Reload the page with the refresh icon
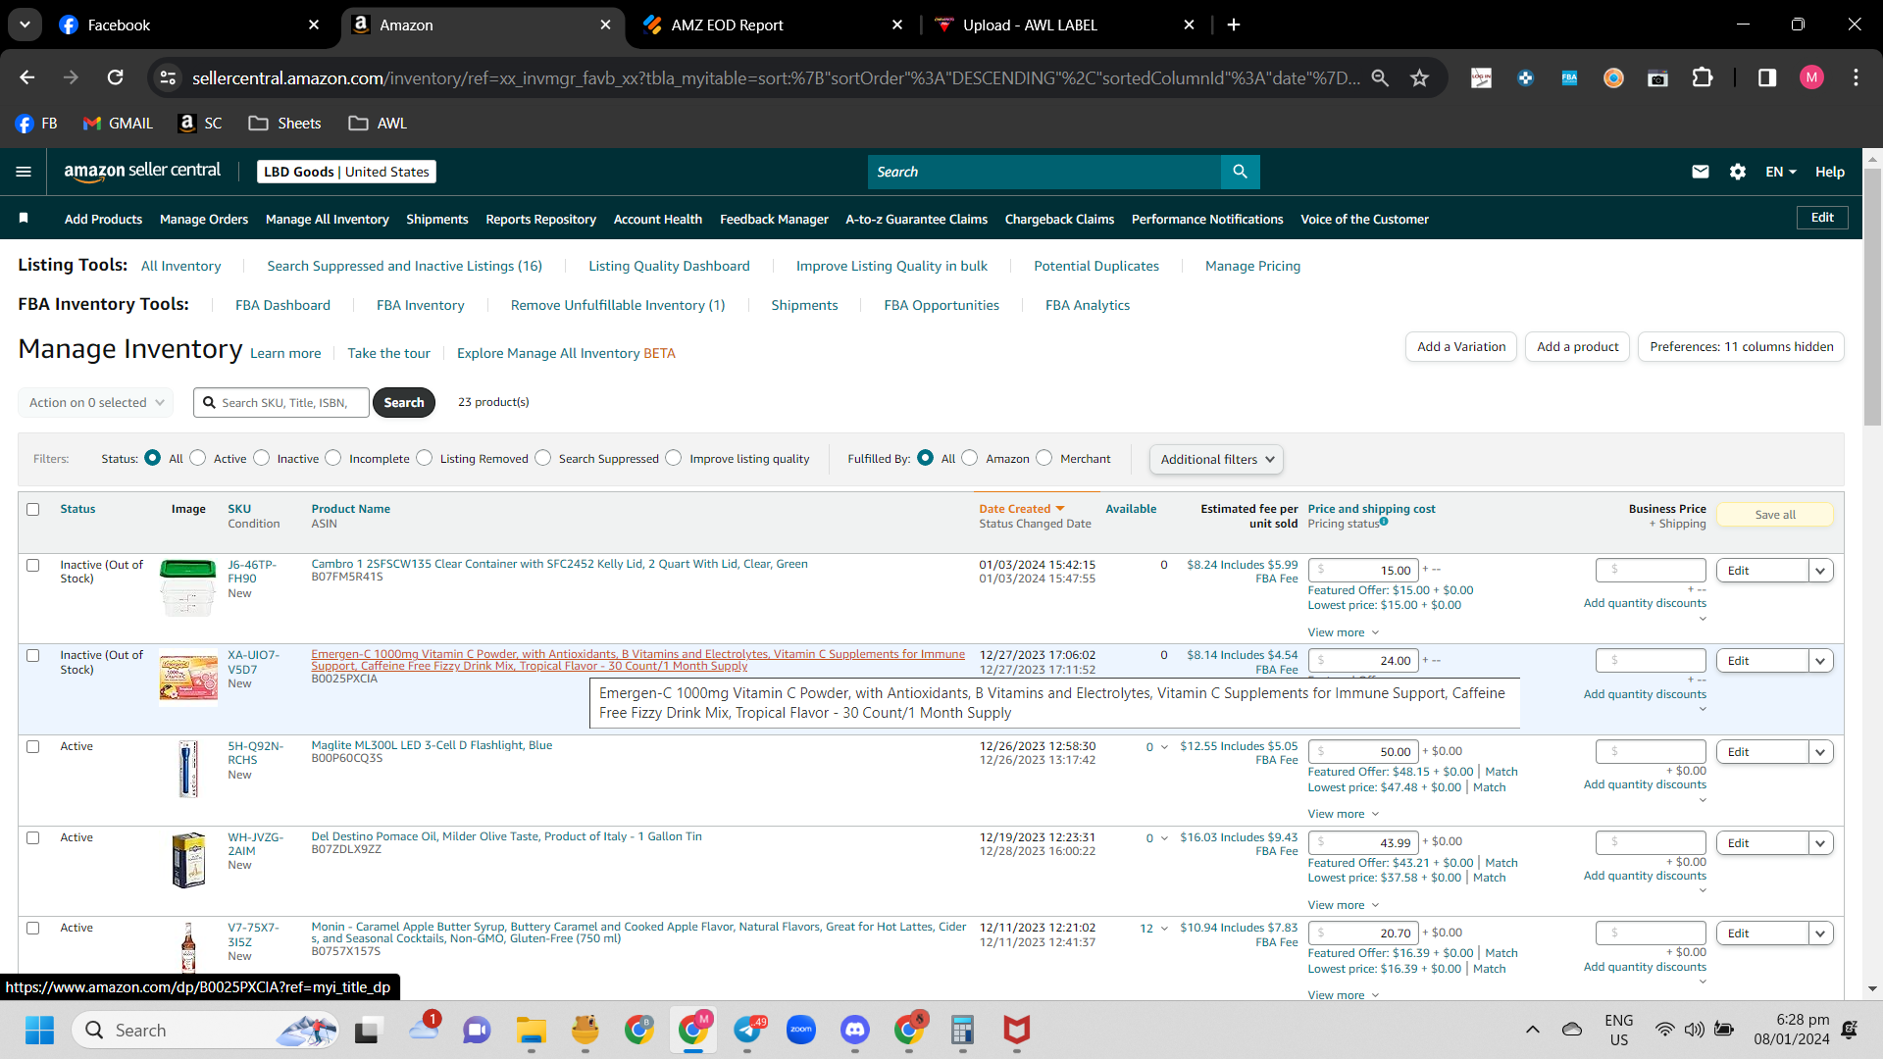The width and height of the screenshot is (1883, 1059). coord(116,77)
